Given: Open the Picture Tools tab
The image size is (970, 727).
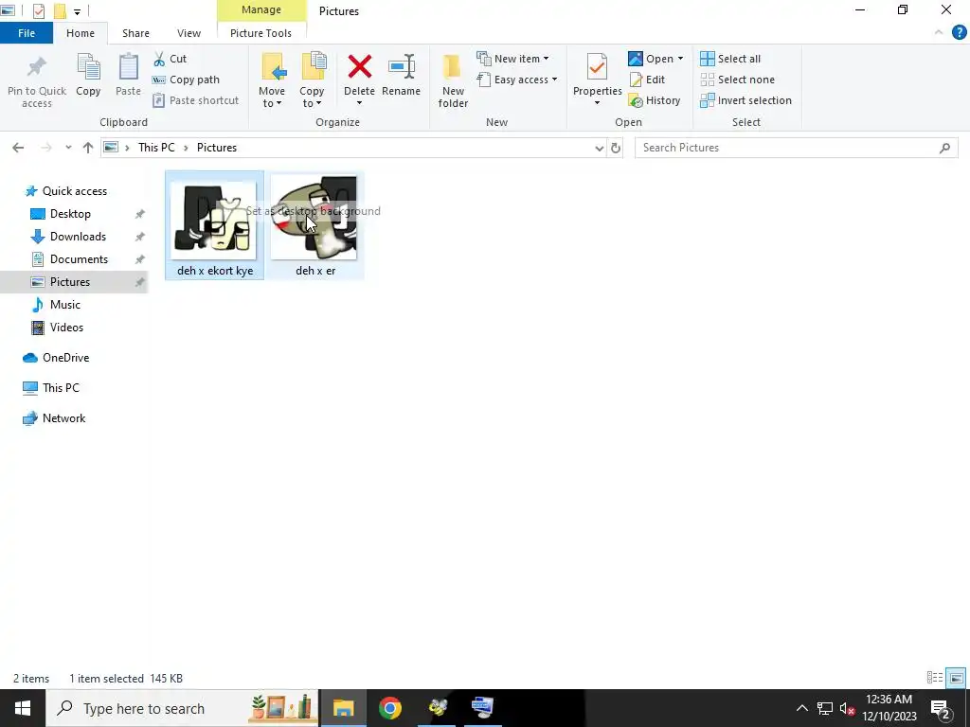Looking at the screenshot, I should (261, 33).
